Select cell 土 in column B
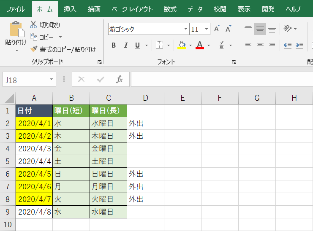313x231 pixels. click(x=71, y=161)
